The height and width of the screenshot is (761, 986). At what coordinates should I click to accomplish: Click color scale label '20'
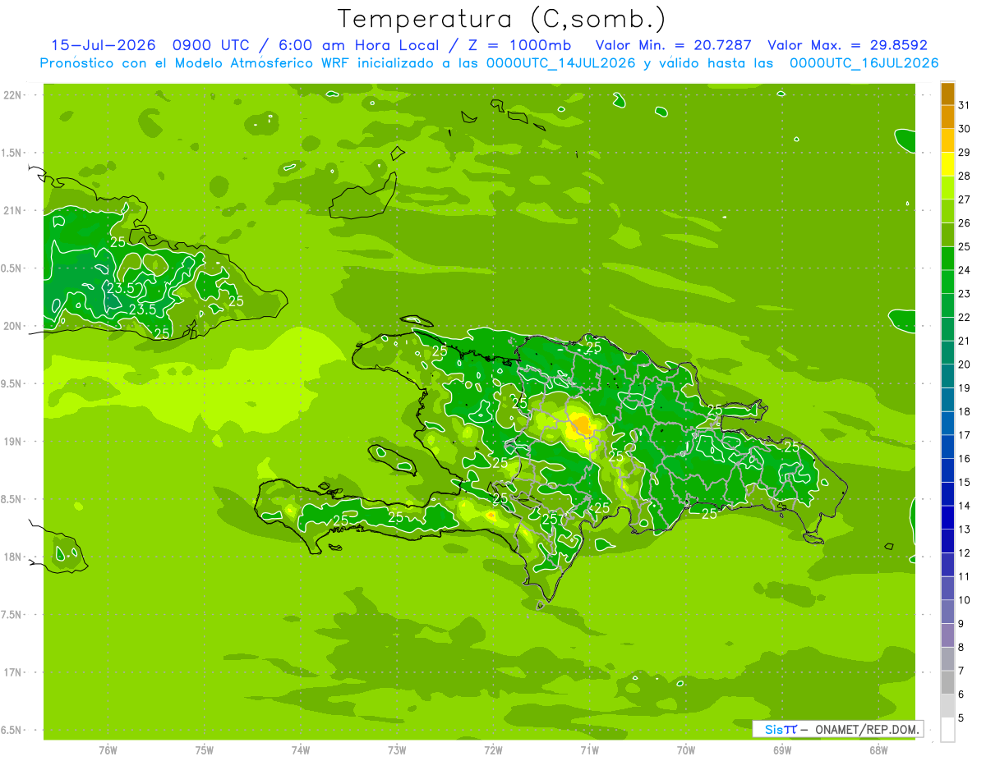(x=964, y=364)
